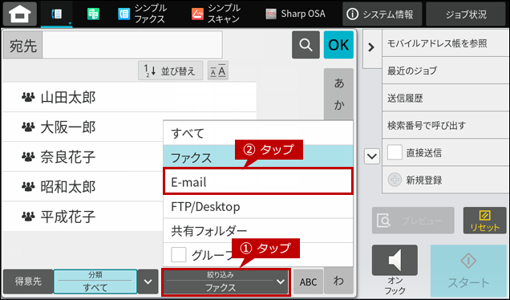Image resolution: width=510 pixels, height=300 pixels.
Task: Tap the On-hook (オンフック) speaker icon
Action: click(395, 261)
